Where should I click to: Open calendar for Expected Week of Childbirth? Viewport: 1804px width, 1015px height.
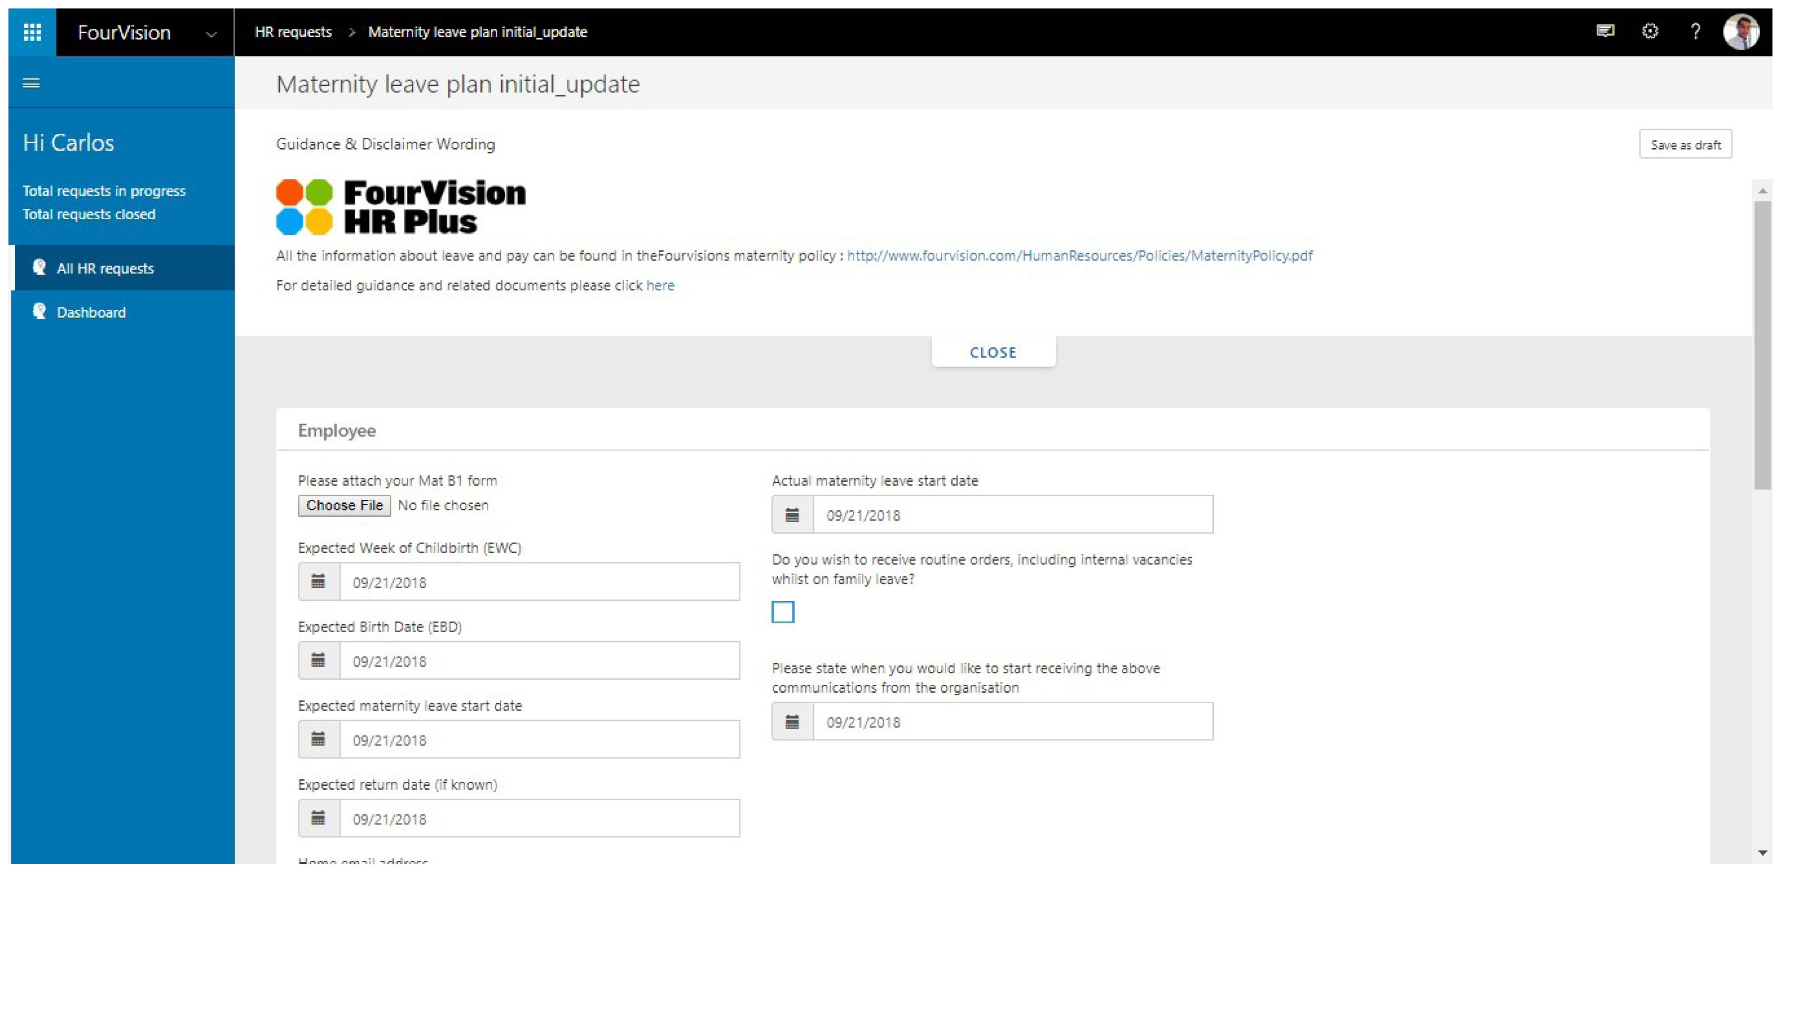[x=319, y=581]
